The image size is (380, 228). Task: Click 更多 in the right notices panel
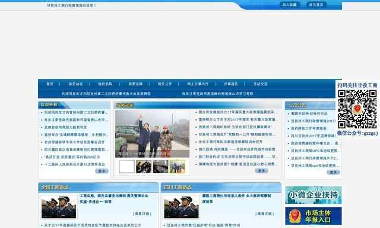(x=333, y=172)
